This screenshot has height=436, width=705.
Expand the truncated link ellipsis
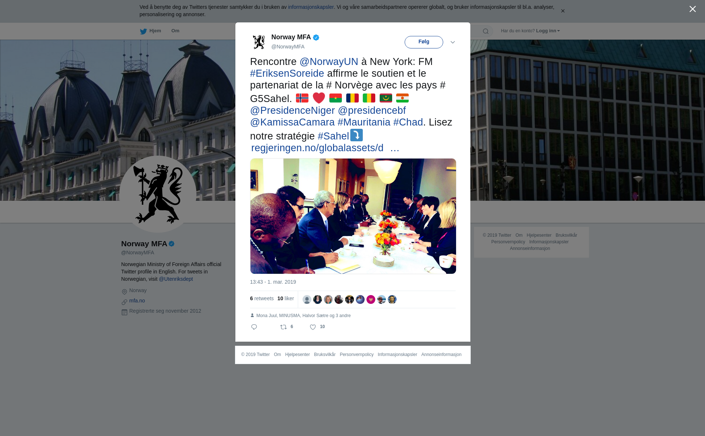(x=395, y=148)
